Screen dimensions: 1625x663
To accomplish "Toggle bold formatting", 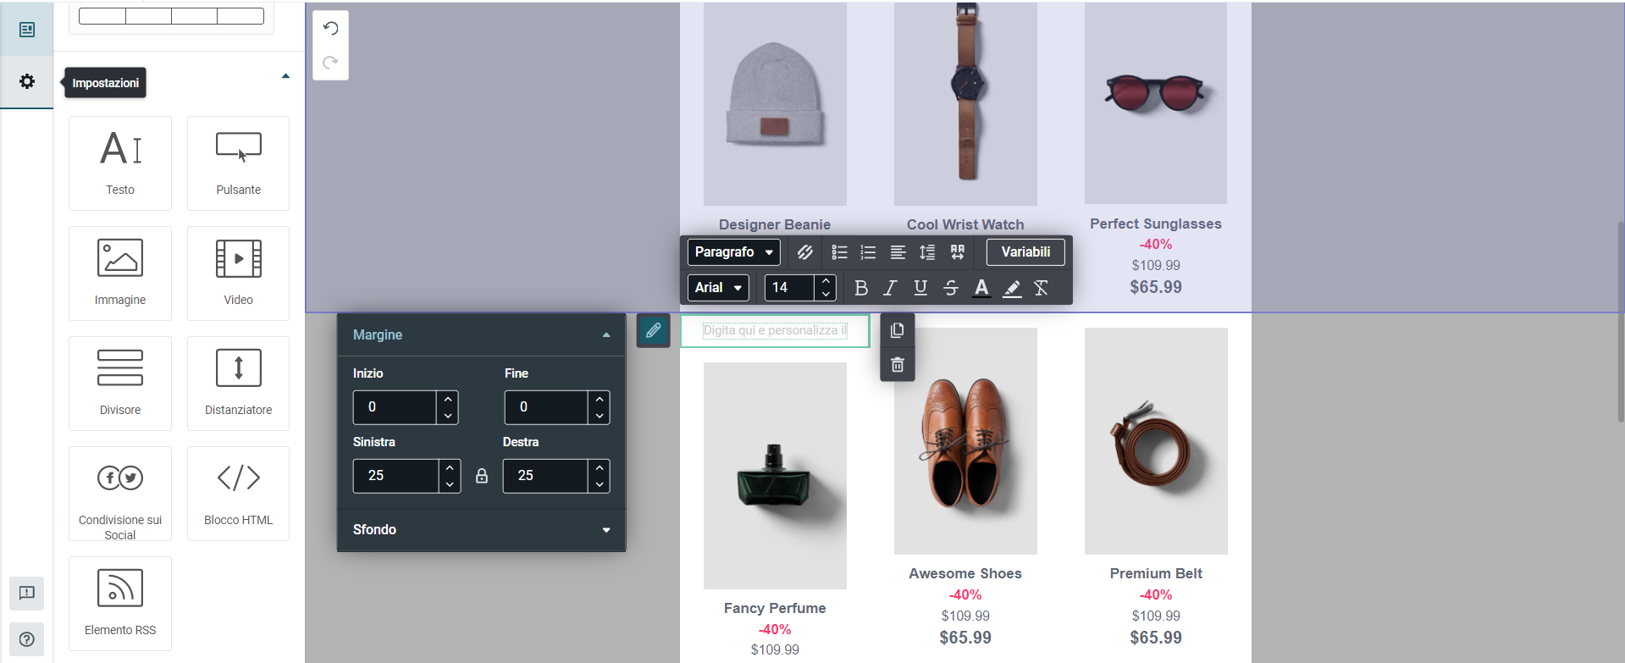I will coord(861,288).
